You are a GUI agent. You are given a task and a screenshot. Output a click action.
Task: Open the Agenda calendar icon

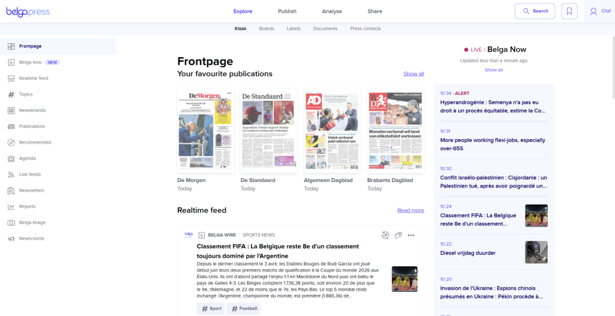11,159
